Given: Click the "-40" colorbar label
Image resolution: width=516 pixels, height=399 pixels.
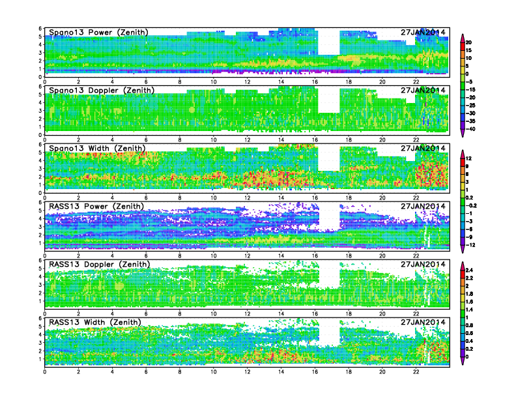Looking at the screenshot, I should click(x=471, y=129).
